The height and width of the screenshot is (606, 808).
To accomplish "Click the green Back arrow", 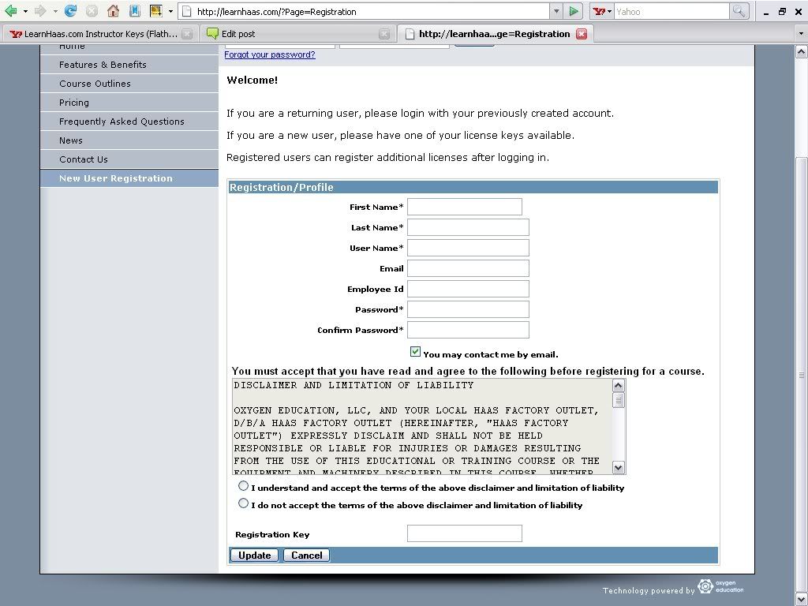I will tap(10, 11).
